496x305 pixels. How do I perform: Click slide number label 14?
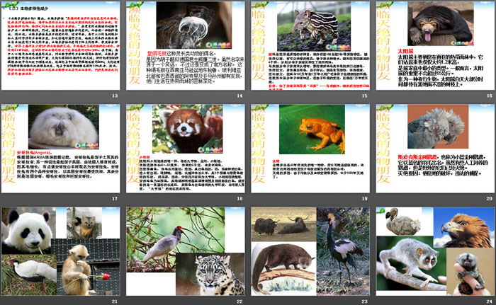[239, 96]
